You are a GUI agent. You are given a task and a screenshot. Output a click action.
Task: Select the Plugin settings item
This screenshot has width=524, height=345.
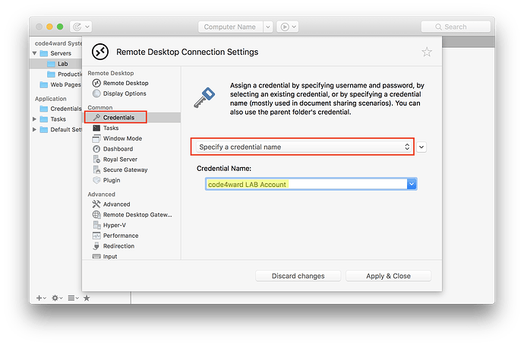coord(112,180)
